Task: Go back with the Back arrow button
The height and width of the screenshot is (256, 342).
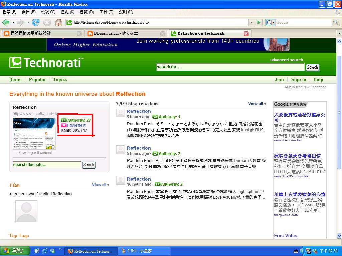Action: [6, 22]
